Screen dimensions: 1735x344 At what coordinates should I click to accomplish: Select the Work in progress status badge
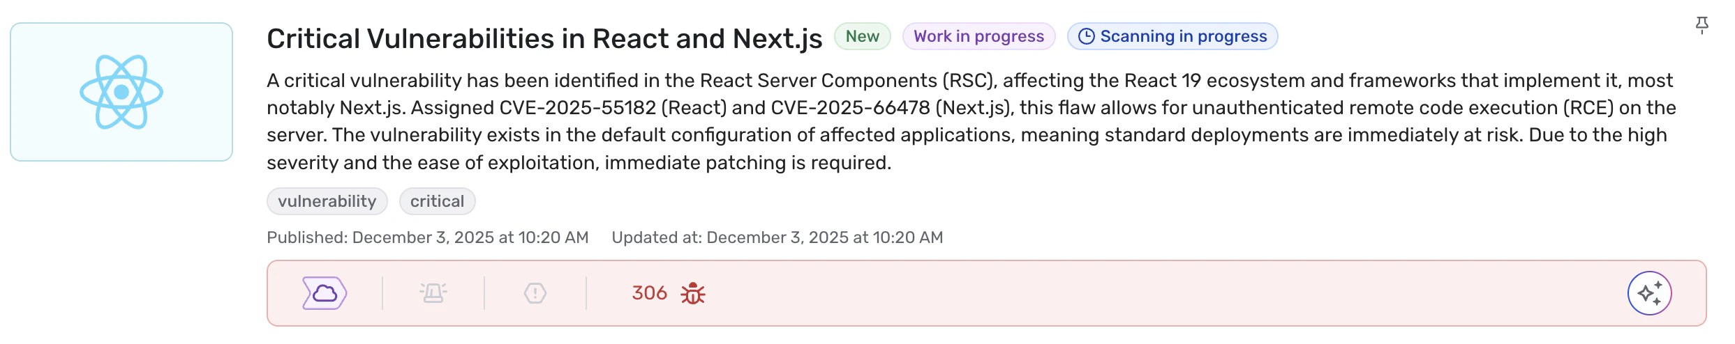click(x=978, y=36)
